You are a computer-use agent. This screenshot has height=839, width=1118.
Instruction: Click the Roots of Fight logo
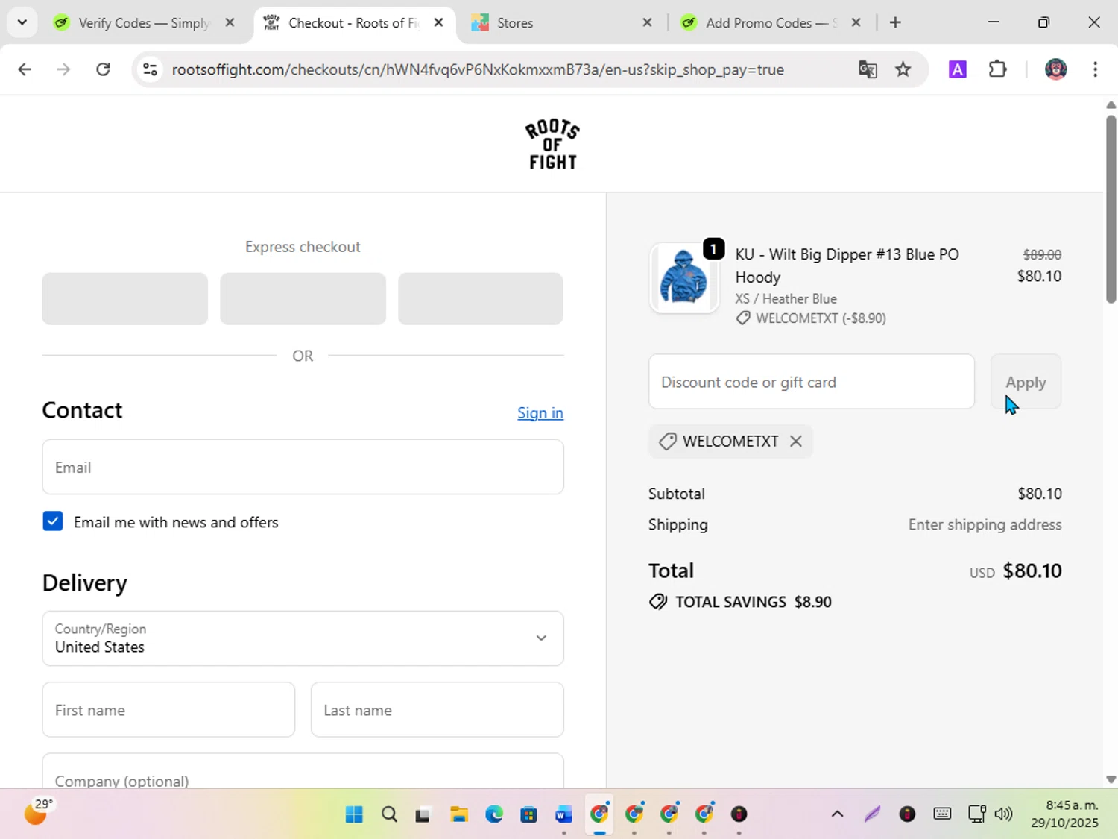click(x=552, y=144)
